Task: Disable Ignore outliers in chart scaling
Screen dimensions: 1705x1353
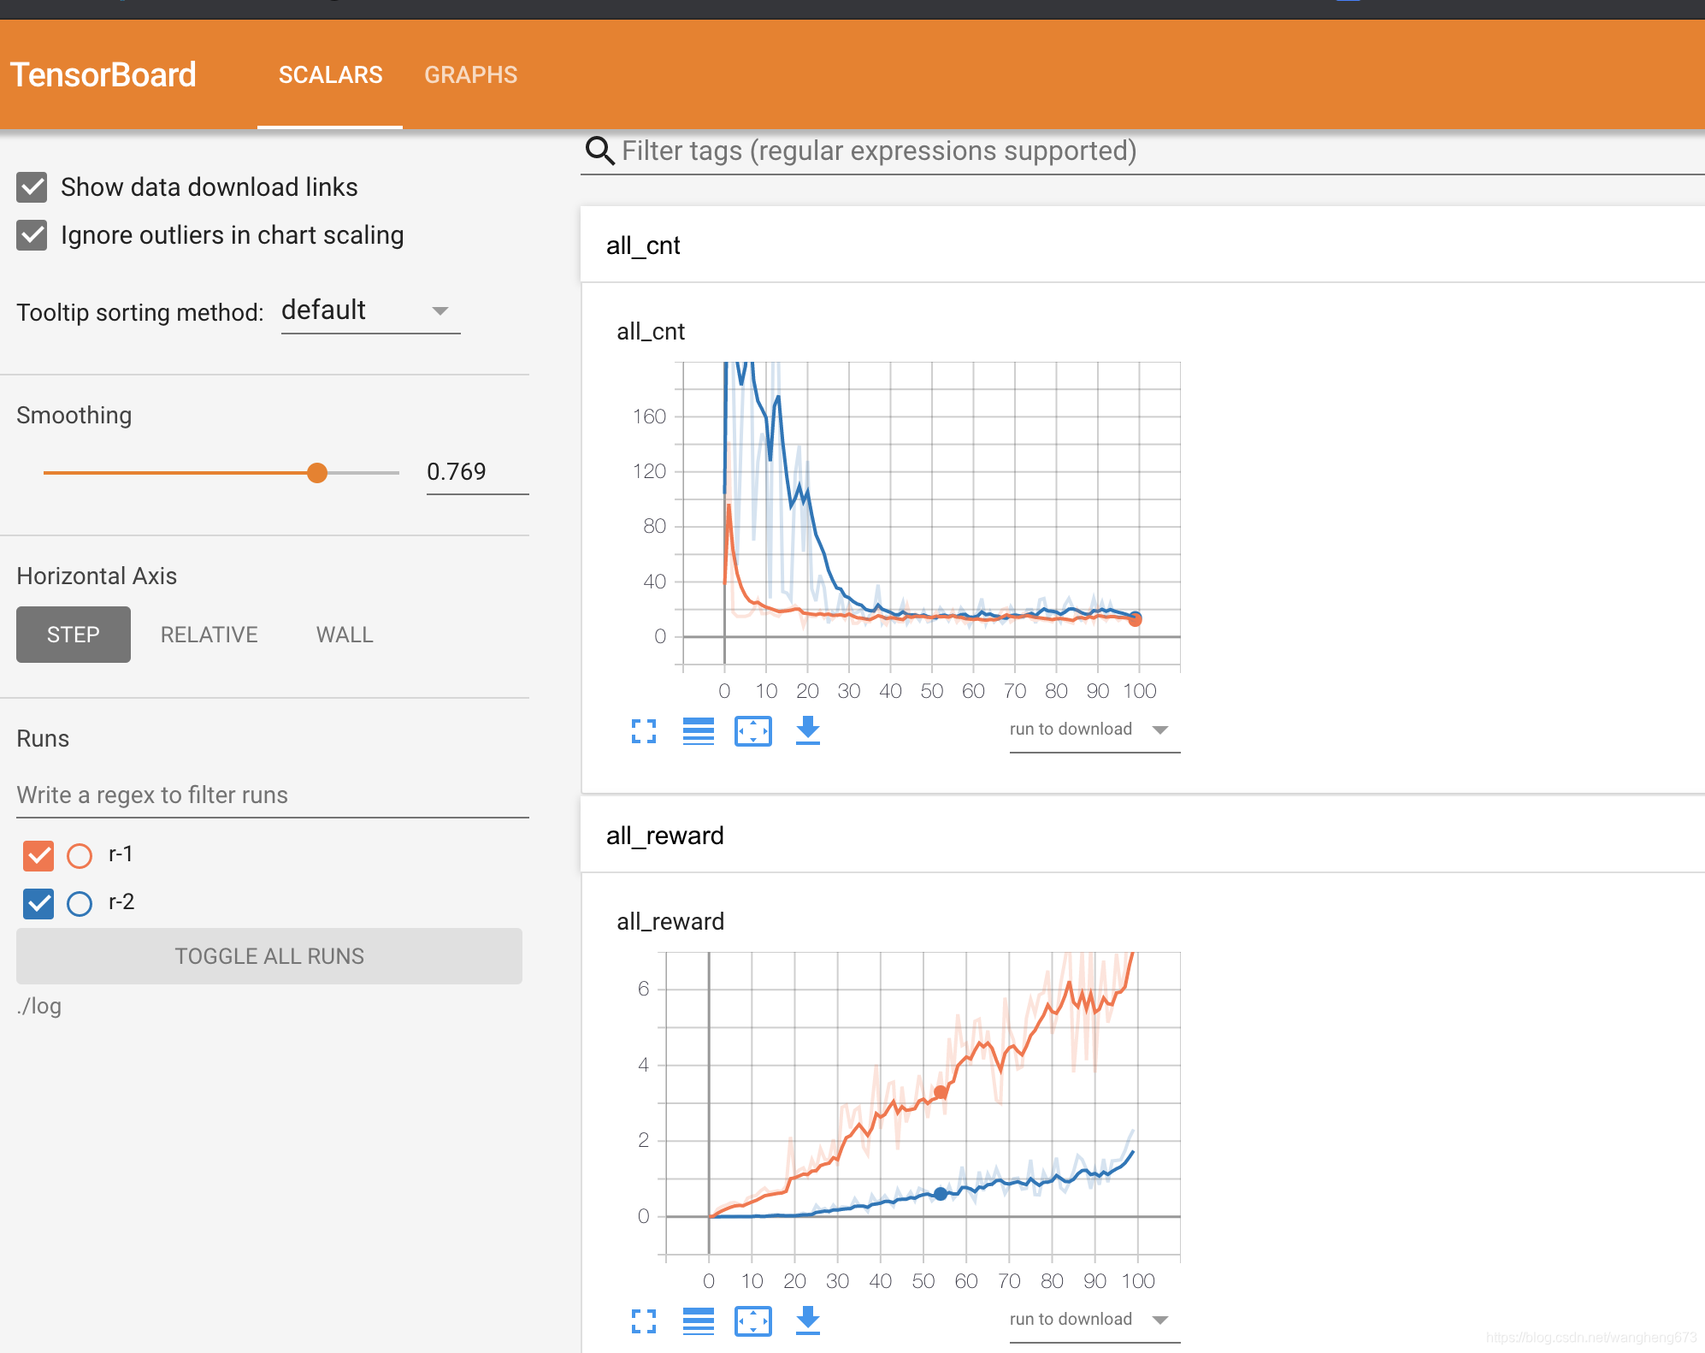Action: [32, 235]
